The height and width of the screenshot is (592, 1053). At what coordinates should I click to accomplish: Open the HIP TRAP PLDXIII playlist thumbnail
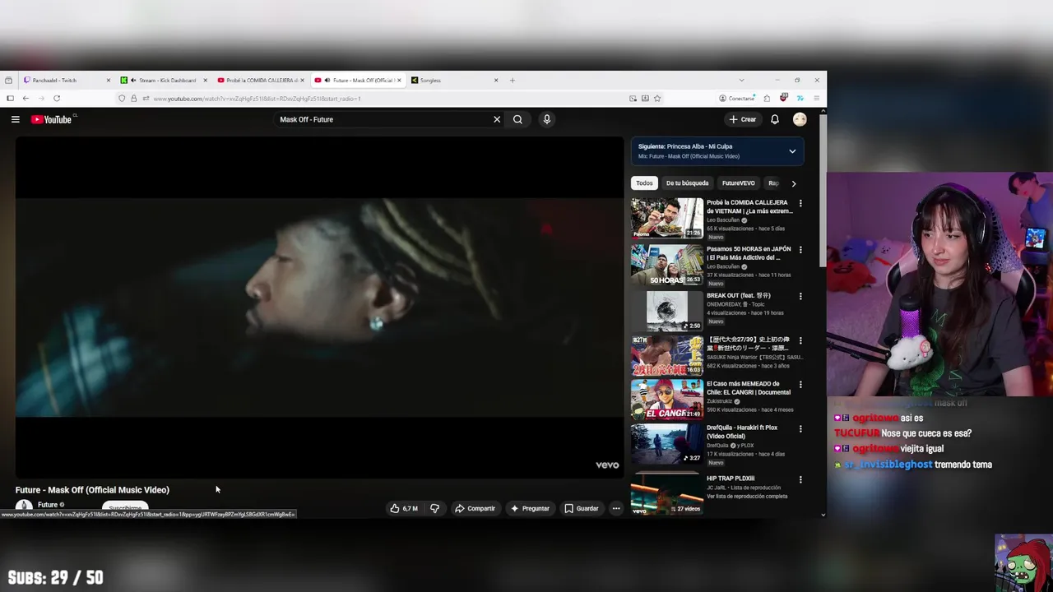(x=667, y=493)
